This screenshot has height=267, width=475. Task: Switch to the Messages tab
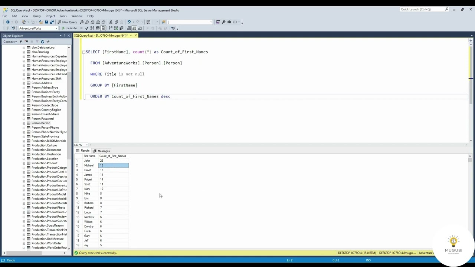[101, 151]
